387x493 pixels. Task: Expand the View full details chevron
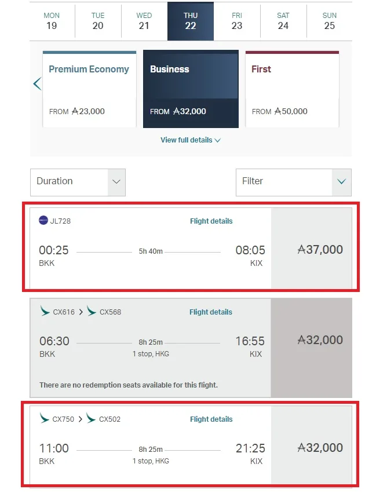tap(218, 140)
